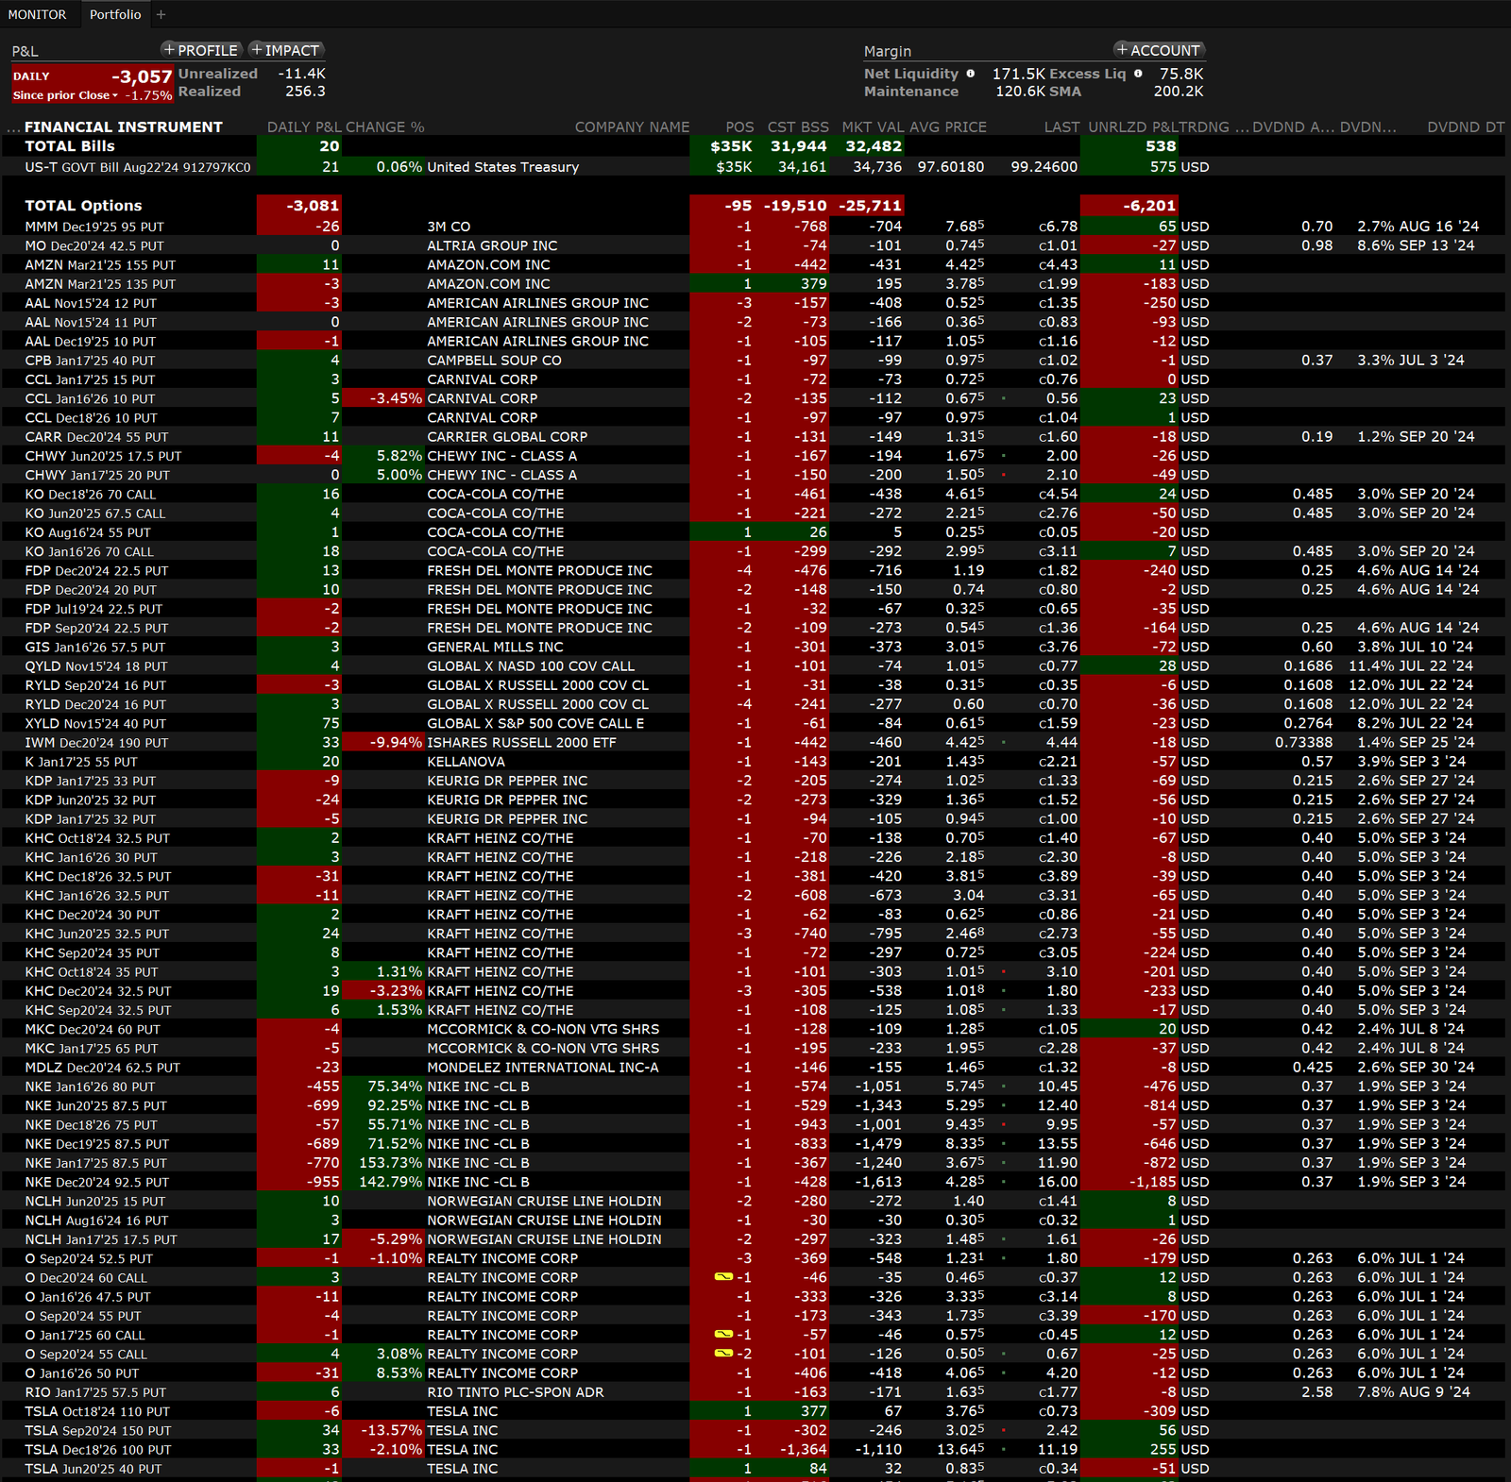This screenshot has width=1511, height=1482.
Task: Click the Excess Liq info icon
Action: click(x=1138, y=74)
